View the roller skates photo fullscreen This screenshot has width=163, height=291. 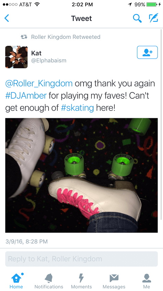(x=81, y=175)
